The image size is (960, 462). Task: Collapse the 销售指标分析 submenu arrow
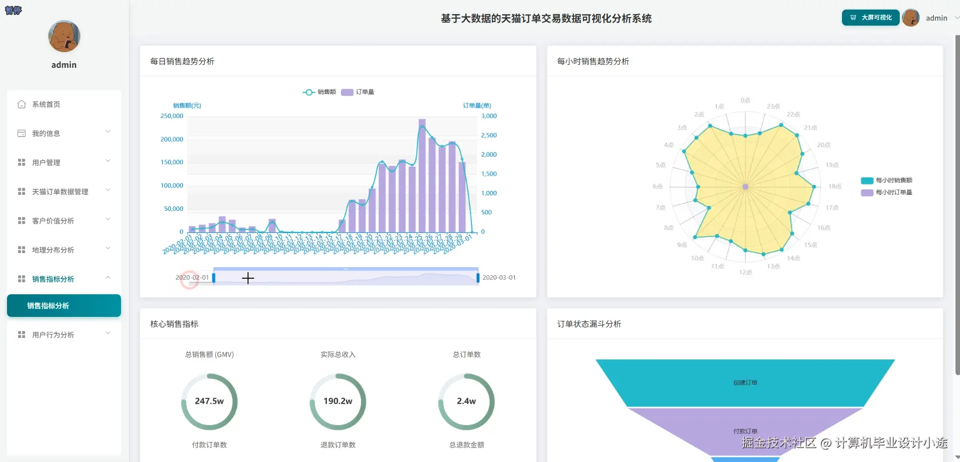(x=108, y=278)
